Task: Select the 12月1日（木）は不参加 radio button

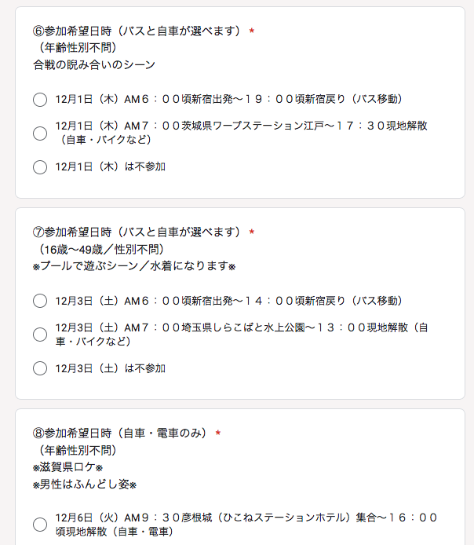Action: (x=40, y=166)
